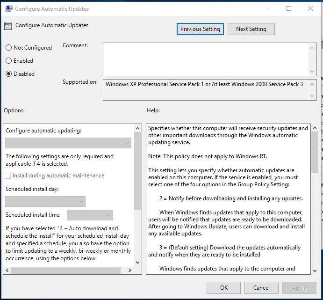Click the Help pane scrollbar thumb
This screenshot has width=323, height=300.
tap(315, 153)
